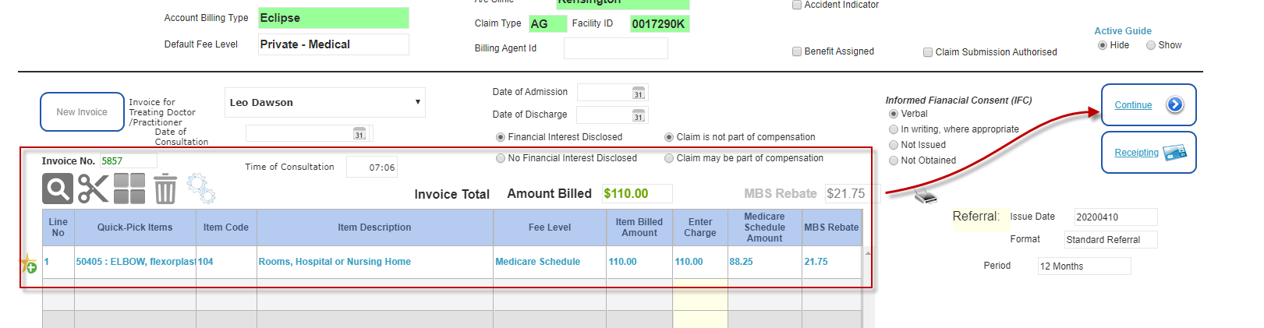Click the Claim Type AG field
Screen dimensions: 1264x328
click(547, 24)
